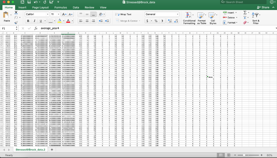The width and height of the screenshot is (277, 158).
Task: Open Conditional Formatting
Action: coord(189,18)
